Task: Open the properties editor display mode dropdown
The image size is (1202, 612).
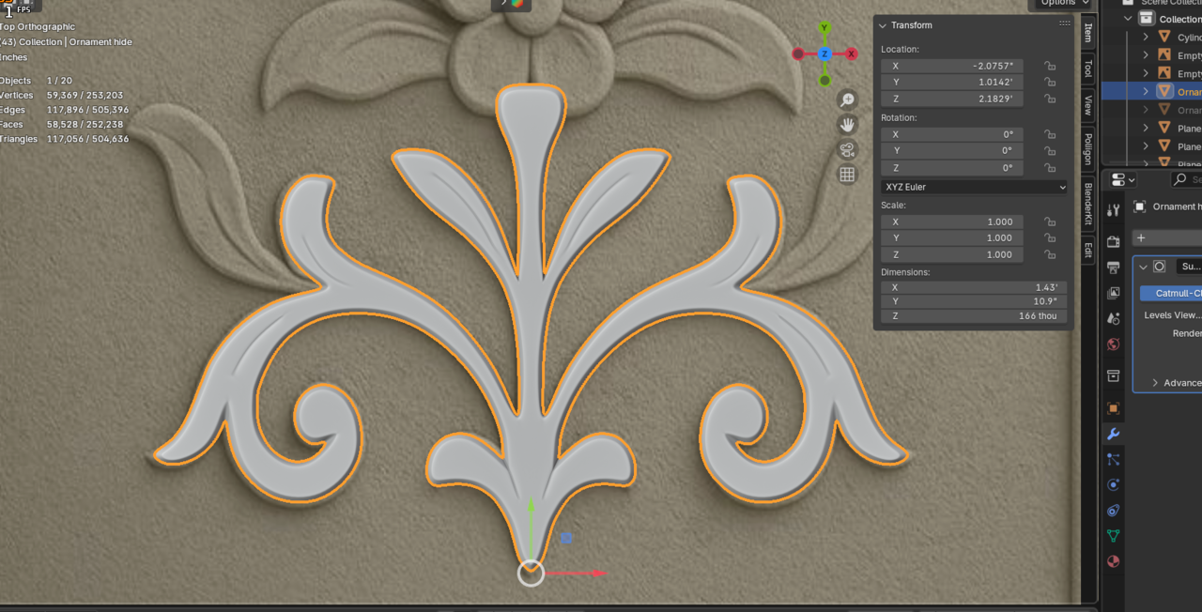Action: (1123, 179)
